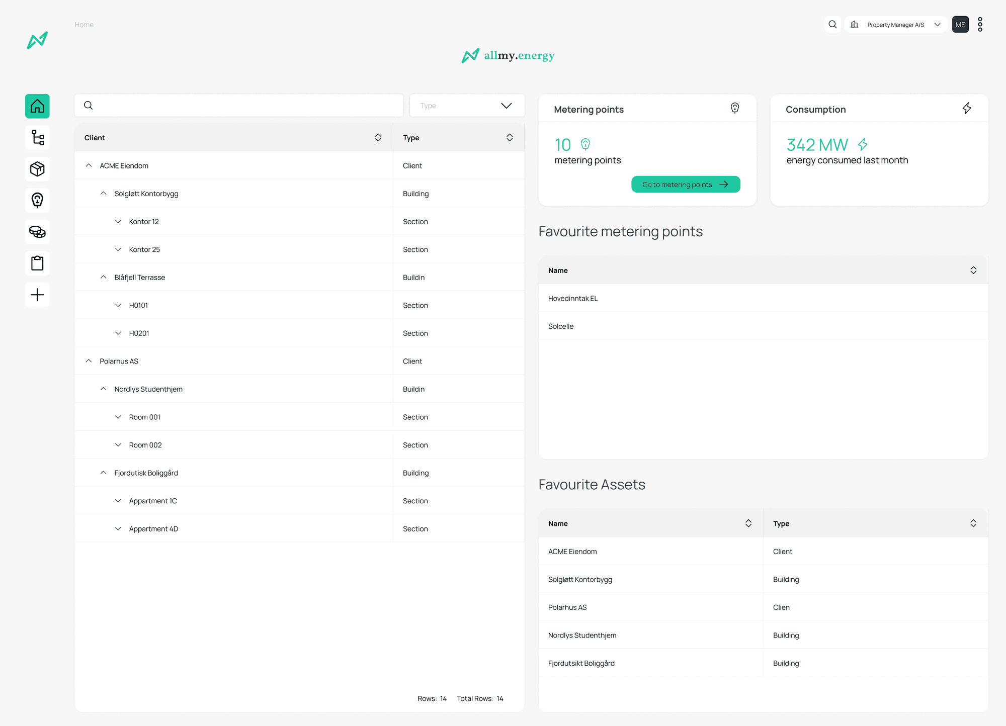Expand the Room 001 row
The width and height of the screenshot is (1006, 726).
(x=118, y=417)
